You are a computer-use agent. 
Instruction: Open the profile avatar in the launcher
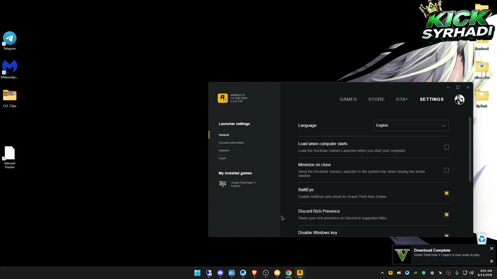[x=459, y=100]
